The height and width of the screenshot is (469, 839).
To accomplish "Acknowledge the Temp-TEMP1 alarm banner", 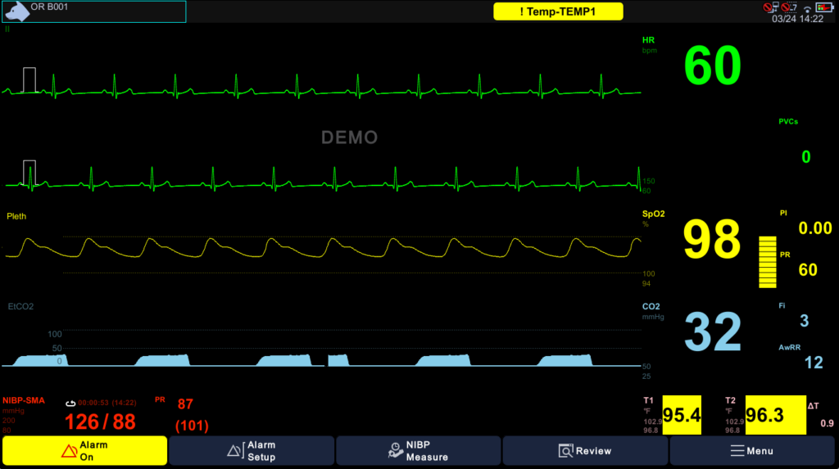I will point(558,11).
